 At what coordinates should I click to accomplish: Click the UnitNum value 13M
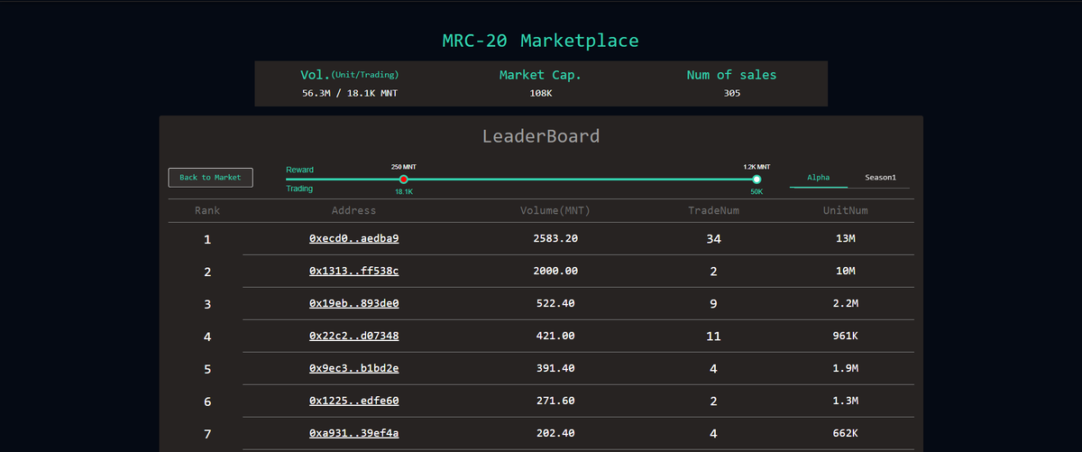pyautogui.click(x=845, y=239)
